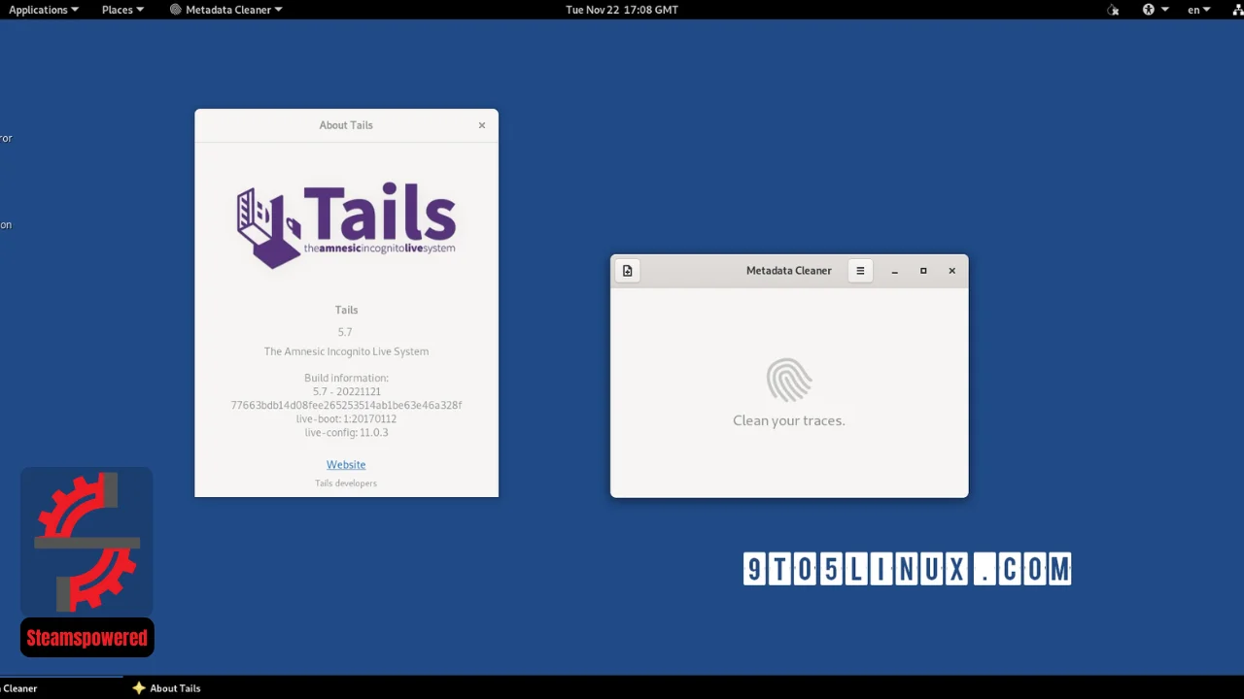Click the Tails developers text
Image resolution: width=1244 pixels, height=699 pixels.
coord(346,483)
